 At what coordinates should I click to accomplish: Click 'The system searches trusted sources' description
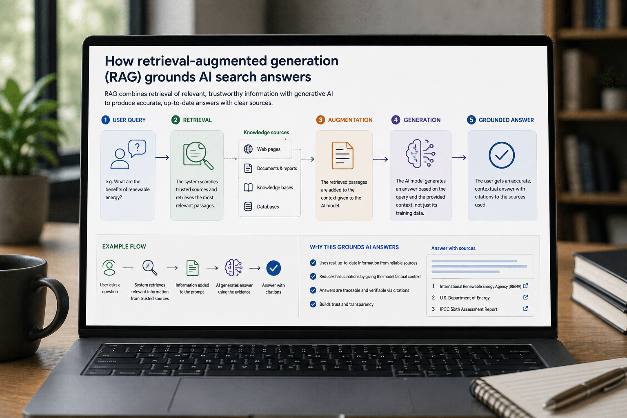[197, 193]
